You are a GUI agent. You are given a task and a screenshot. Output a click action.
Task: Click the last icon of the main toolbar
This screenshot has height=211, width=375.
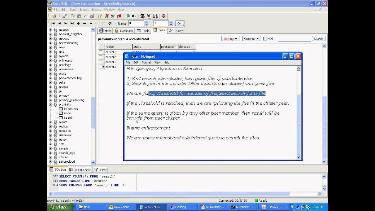point(164,16)
